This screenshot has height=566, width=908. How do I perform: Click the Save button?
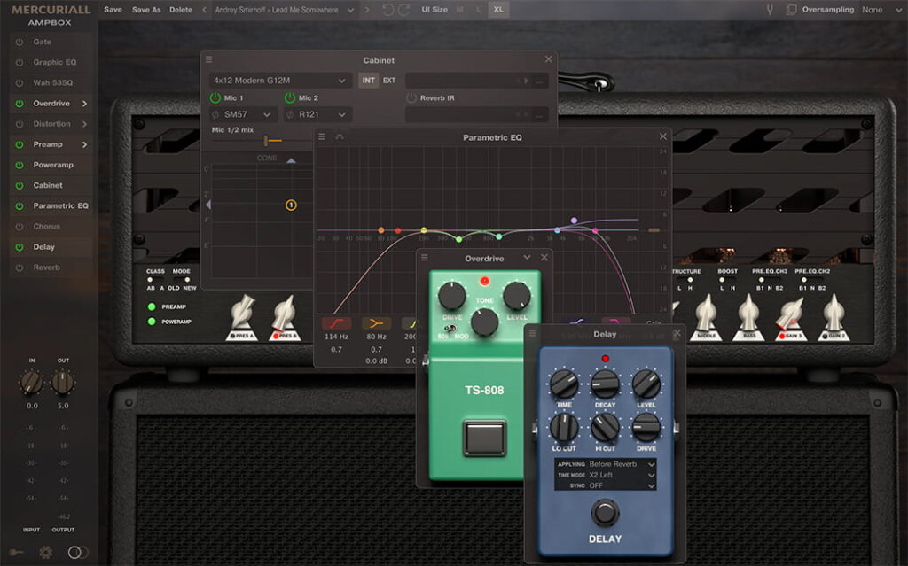click(113, 10)
